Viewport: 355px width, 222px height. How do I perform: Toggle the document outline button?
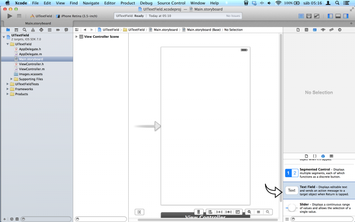(139, 212)
